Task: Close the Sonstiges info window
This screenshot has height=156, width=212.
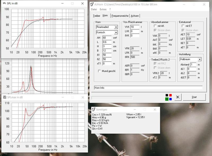Action: [x=155, y=109]
